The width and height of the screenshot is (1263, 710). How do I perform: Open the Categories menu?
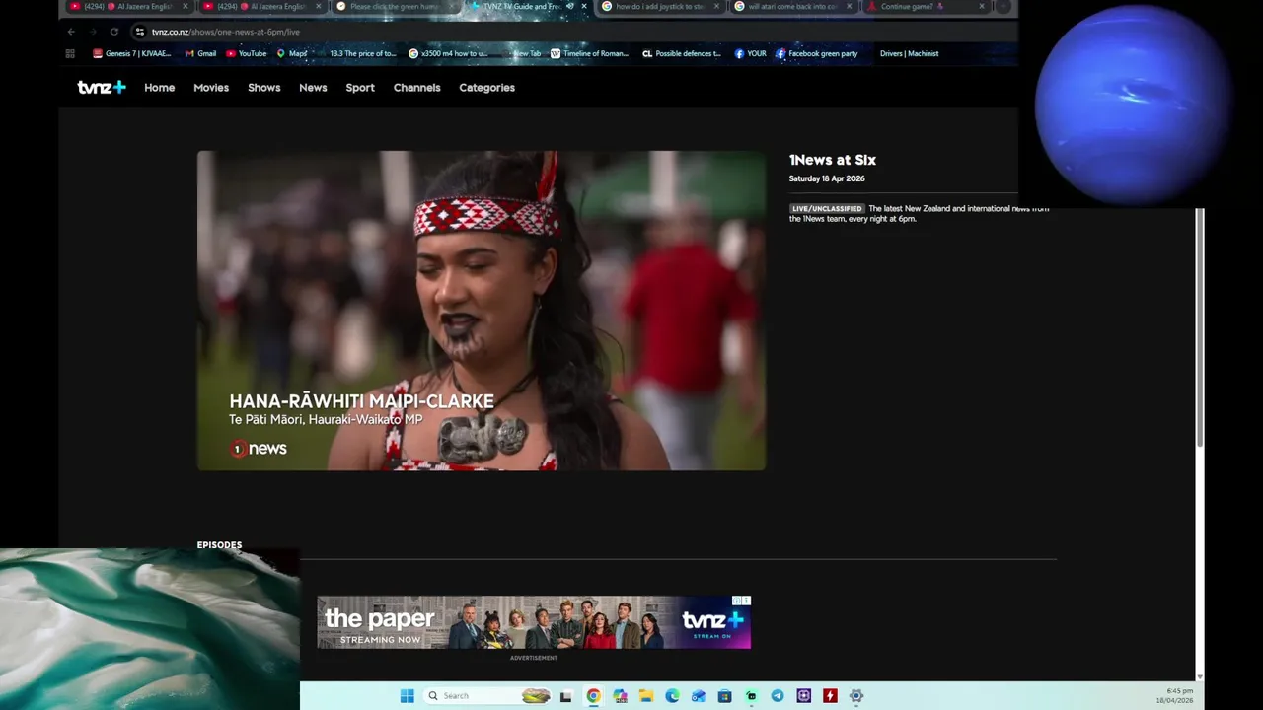[x=486, y=88]
